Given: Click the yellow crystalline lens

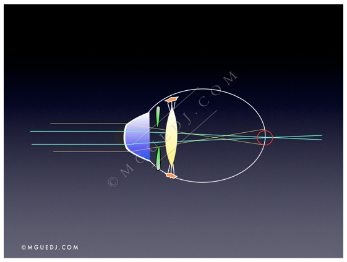Looking at the screenshot, I should pos(171,137).
